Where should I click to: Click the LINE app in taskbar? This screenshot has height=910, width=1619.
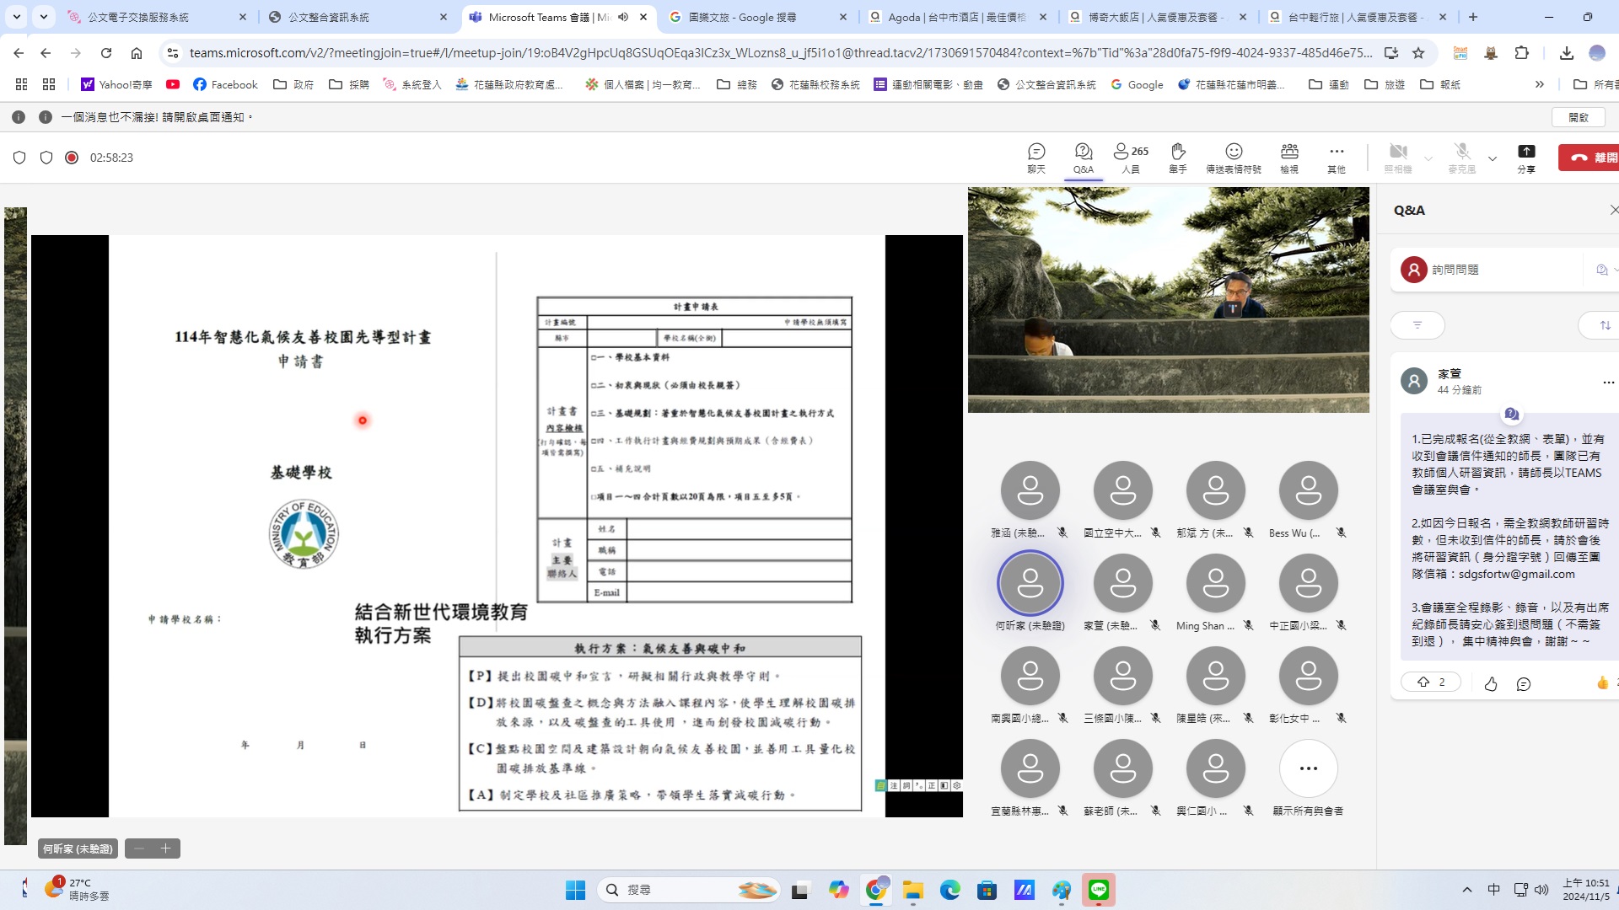1098,890
